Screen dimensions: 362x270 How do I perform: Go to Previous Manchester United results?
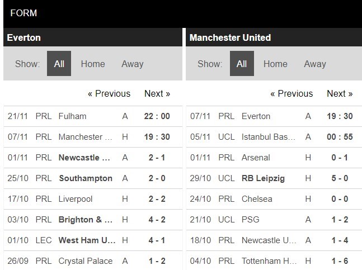pos(291,93)
